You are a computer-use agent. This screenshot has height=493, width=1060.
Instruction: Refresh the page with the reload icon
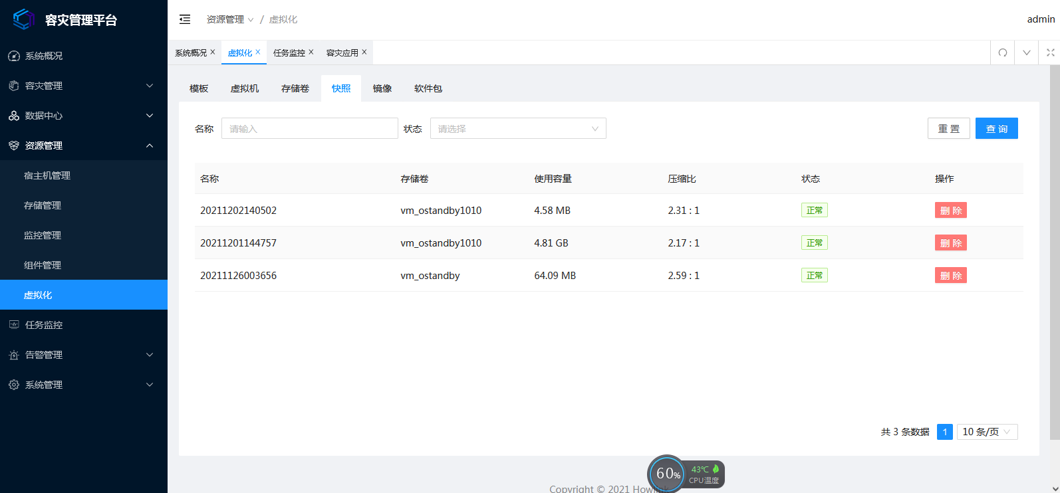(x=1003, y=52)
